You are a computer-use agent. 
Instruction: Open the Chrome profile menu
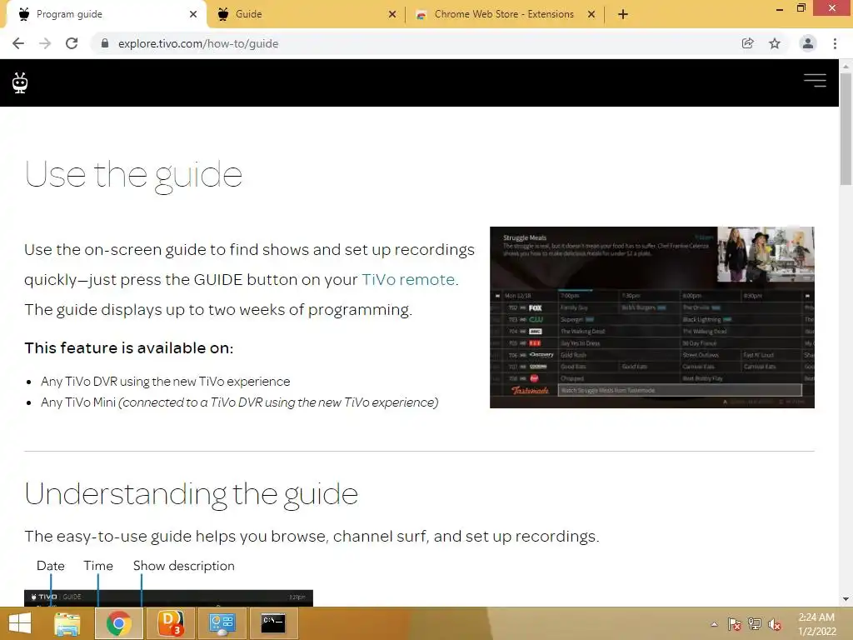coord(808,43)
